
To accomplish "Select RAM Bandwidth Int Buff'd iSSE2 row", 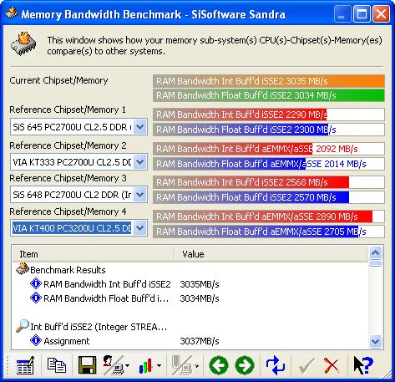I will coord(107,284).
